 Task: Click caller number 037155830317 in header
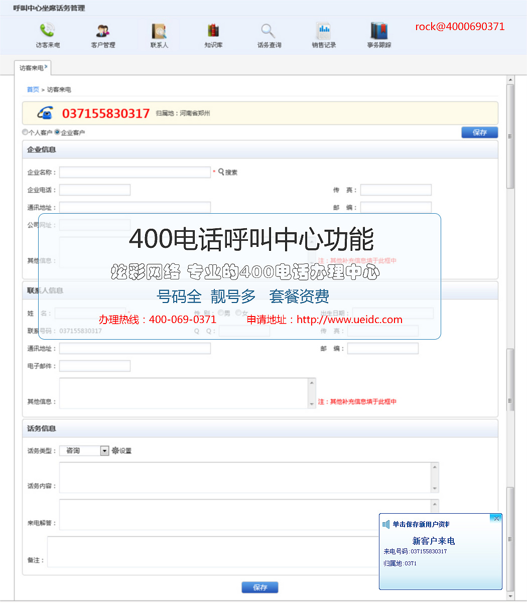click(106, 113)
